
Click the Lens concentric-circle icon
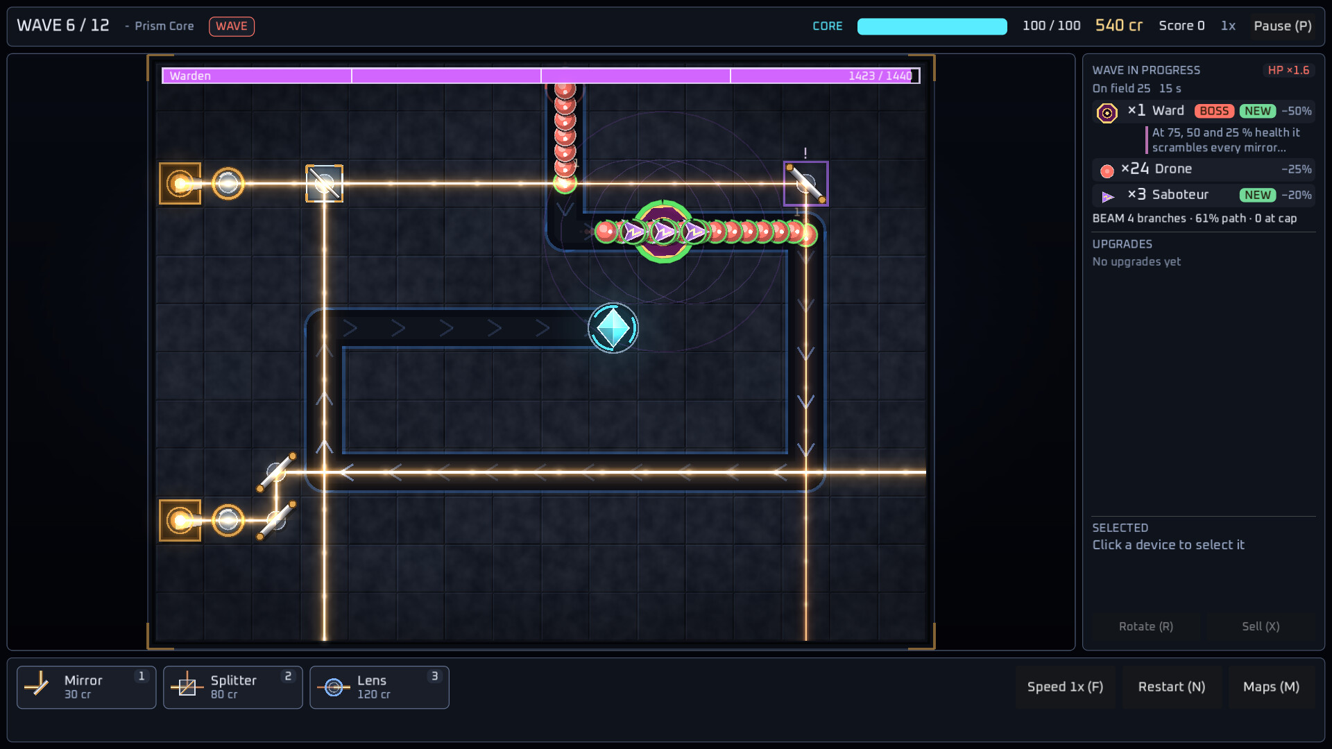click(x=334, y=687)
